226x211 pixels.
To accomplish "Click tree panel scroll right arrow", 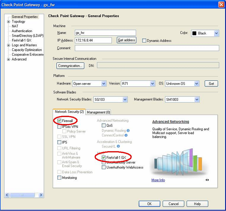I will coord(41,195).
